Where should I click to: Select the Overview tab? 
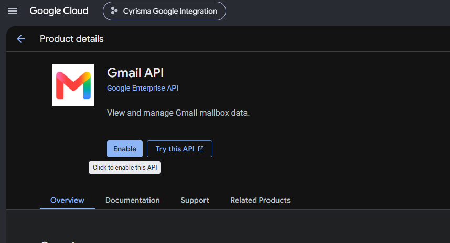point(67,200)
